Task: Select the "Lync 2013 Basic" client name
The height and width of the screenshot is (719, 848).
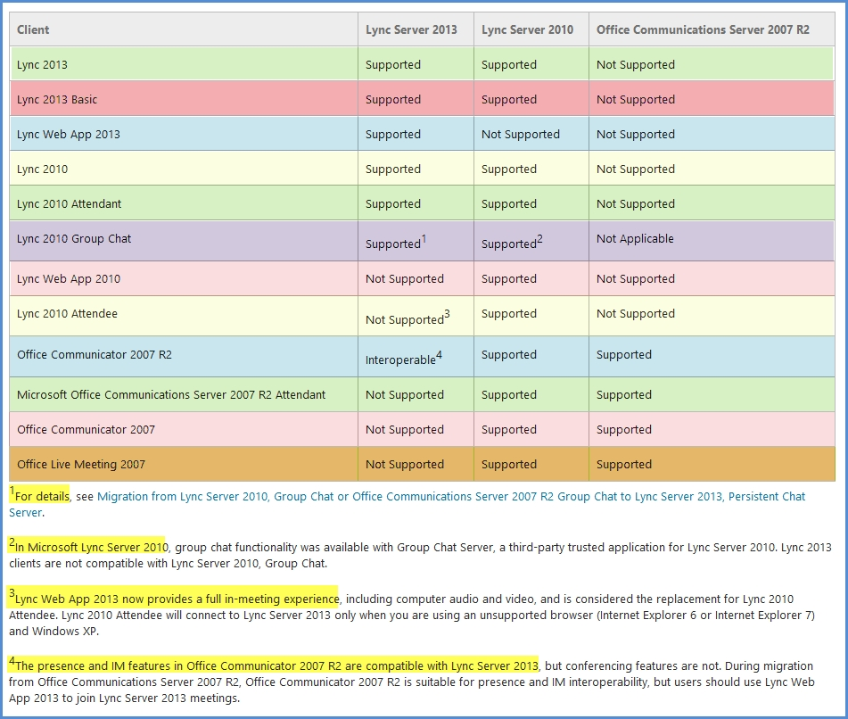Action: [57, 100]
